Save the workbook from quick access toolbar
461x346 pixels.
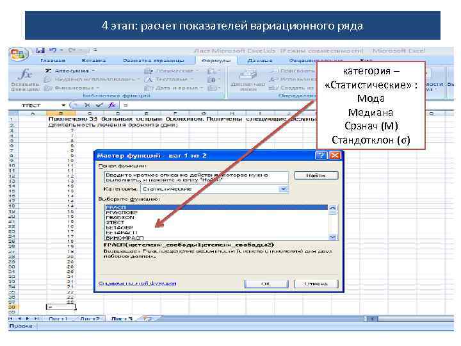click(40, 51)
